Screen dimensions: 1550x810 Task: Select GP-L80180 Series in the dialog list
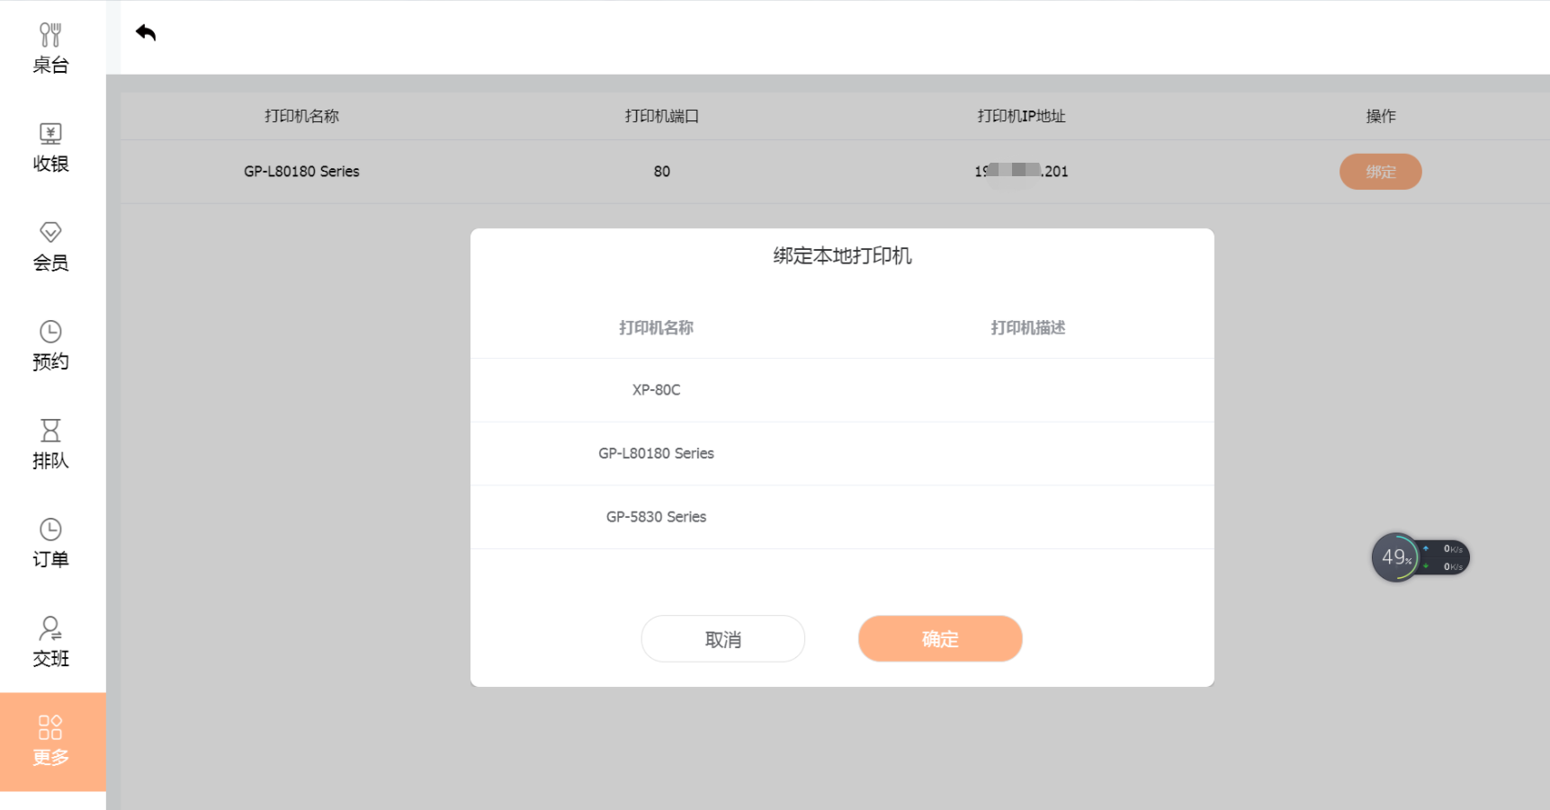pos(842,454)
